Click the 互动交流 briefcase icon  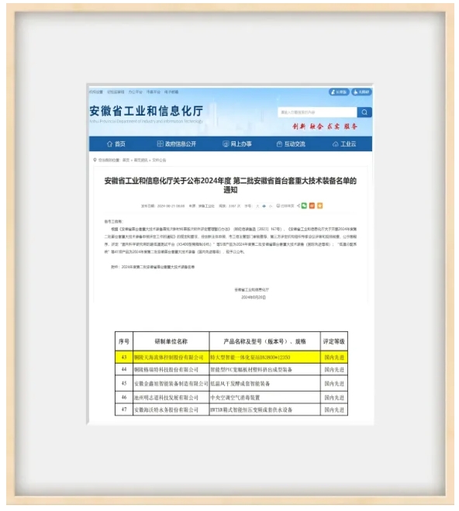tap(279, 144)
